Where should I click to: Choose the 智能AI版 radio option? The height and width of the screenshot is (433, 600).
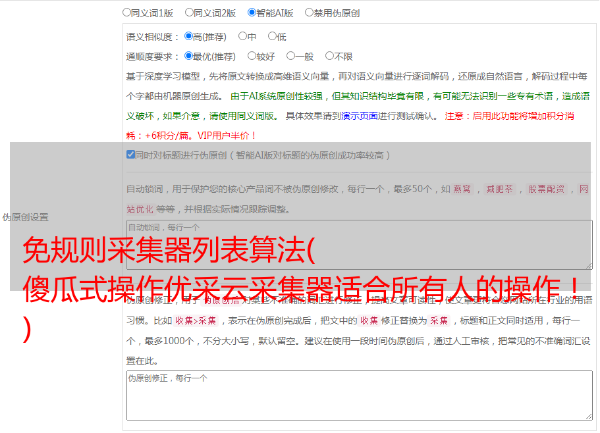(252, 13)
